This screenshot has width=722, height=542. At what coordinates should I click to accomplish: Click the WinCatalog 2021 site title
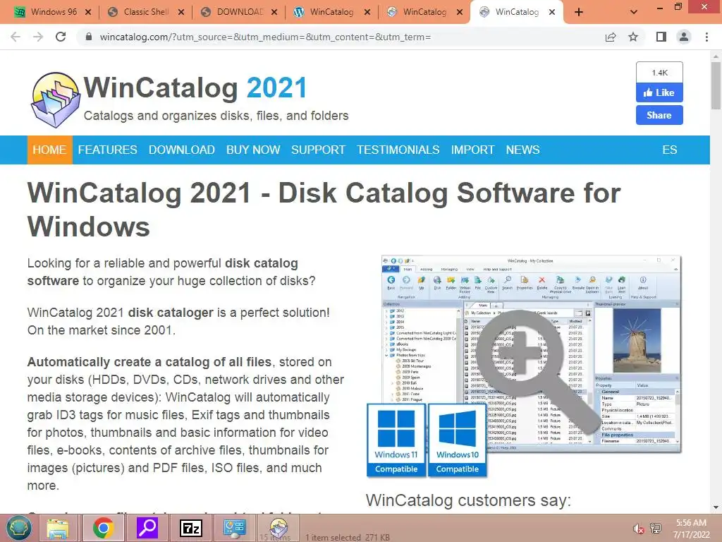[x=195, y=88]
